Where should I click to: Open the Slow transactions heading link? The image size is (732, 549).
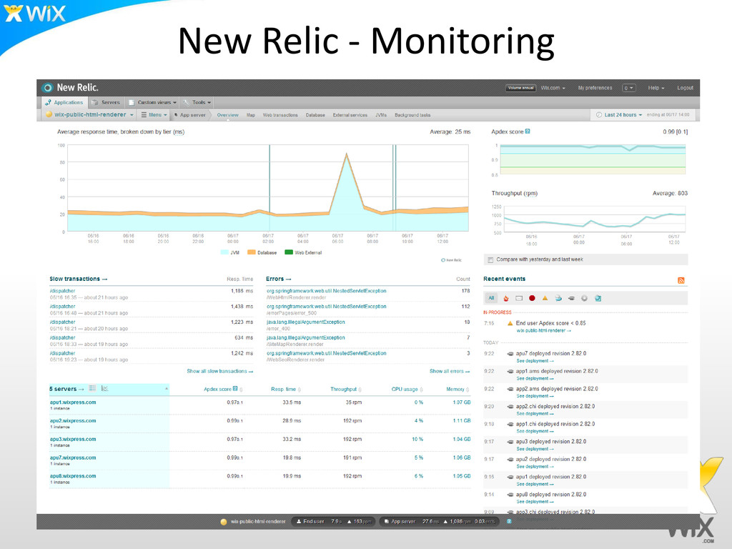(79, 280)
